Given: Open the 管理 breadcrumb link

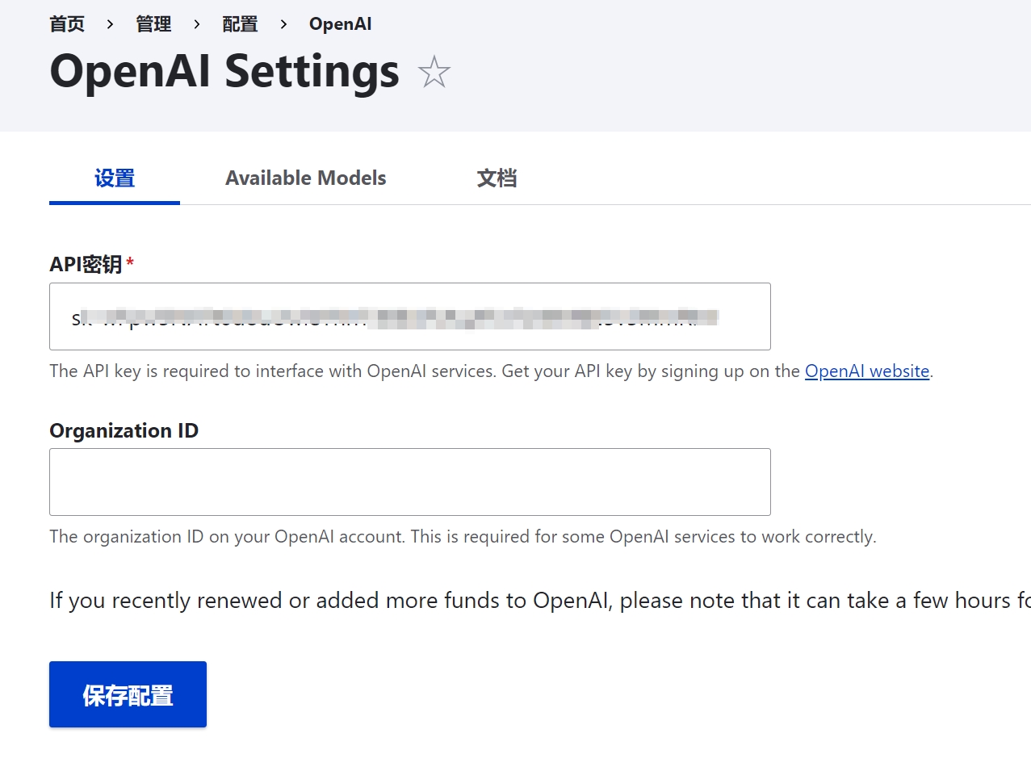Looking at the screenshot, I should coord(153,24).
